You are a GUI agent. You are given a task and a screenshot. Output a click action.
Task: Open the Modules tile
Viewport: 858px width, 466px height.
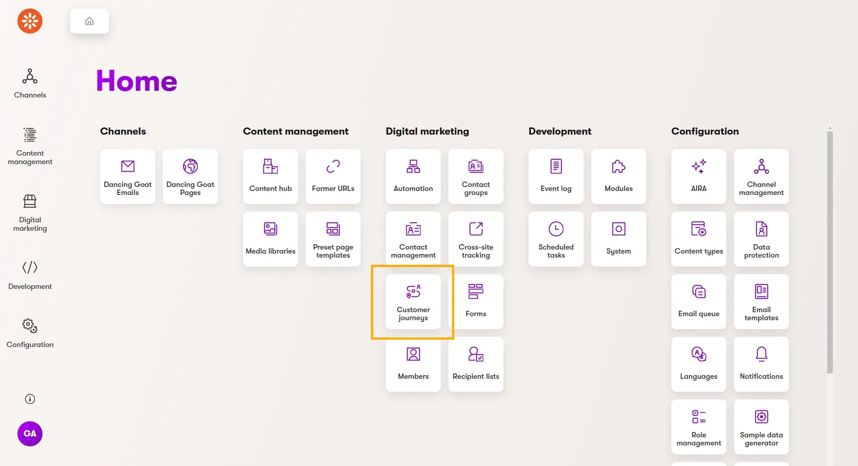pyautogui.click(x=619, y=177)
